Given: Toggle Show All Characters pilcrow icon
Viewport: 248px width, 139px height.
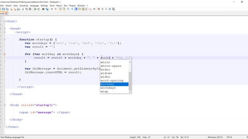Looking at the screenshot, I should tap(72, 9).
